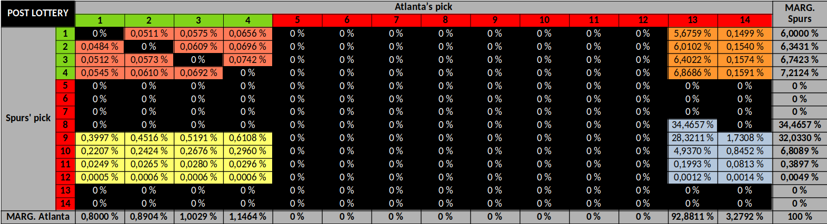The width and height of the screenshot is (827, 224).
Task: Click the 92,8811 % marginal total cell
Action: click(x=692, y=217)
